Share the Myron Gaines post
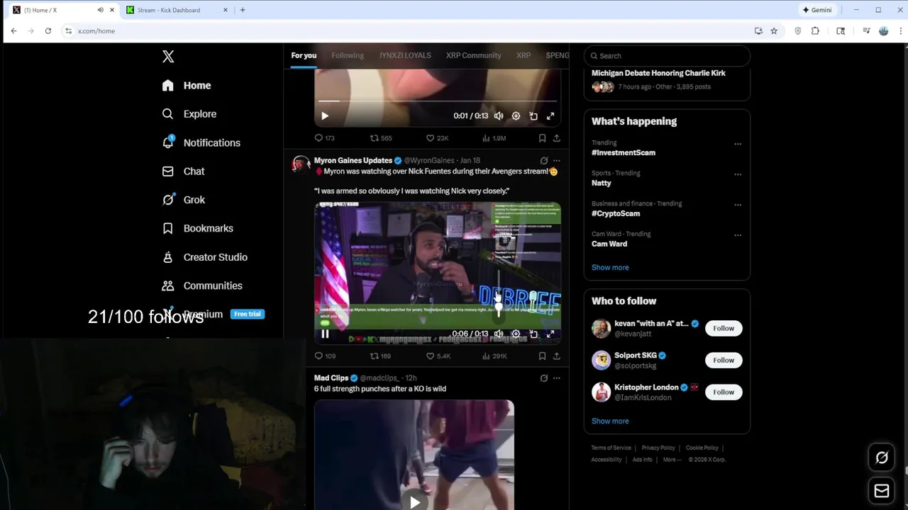This screenshot has height=510, width=908. coord(557,356)
